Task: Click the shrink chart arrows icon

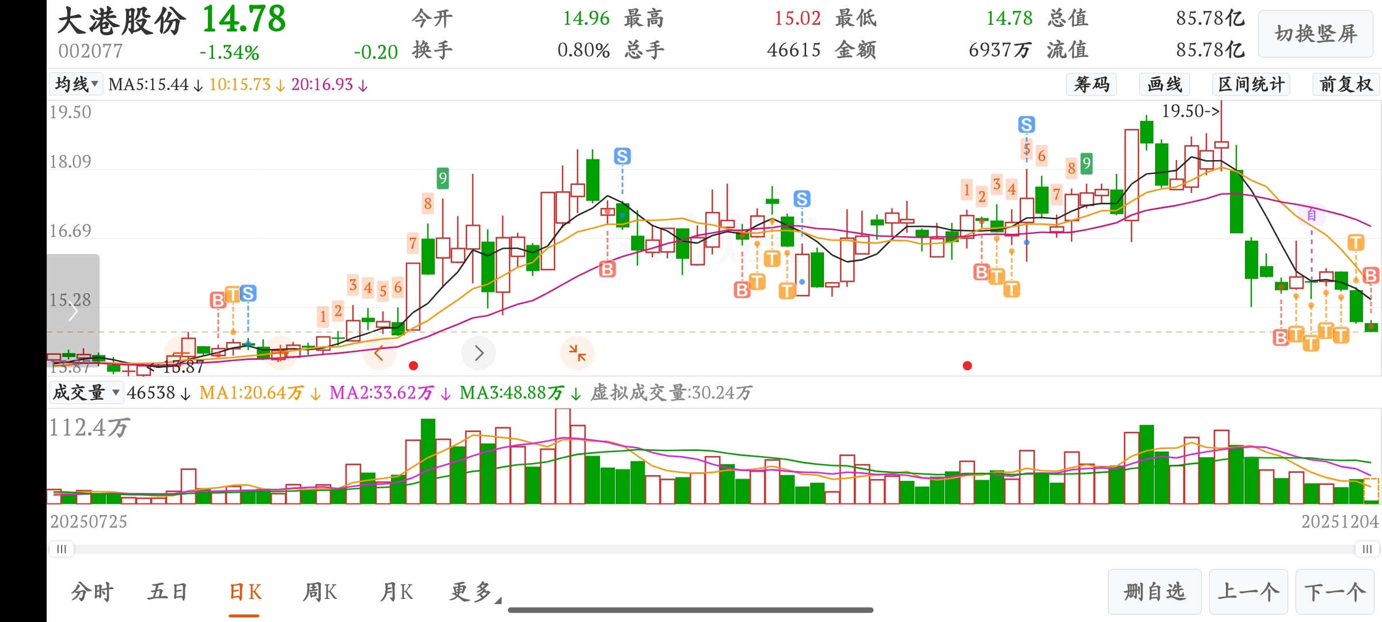Action: (x=577, y=353)
